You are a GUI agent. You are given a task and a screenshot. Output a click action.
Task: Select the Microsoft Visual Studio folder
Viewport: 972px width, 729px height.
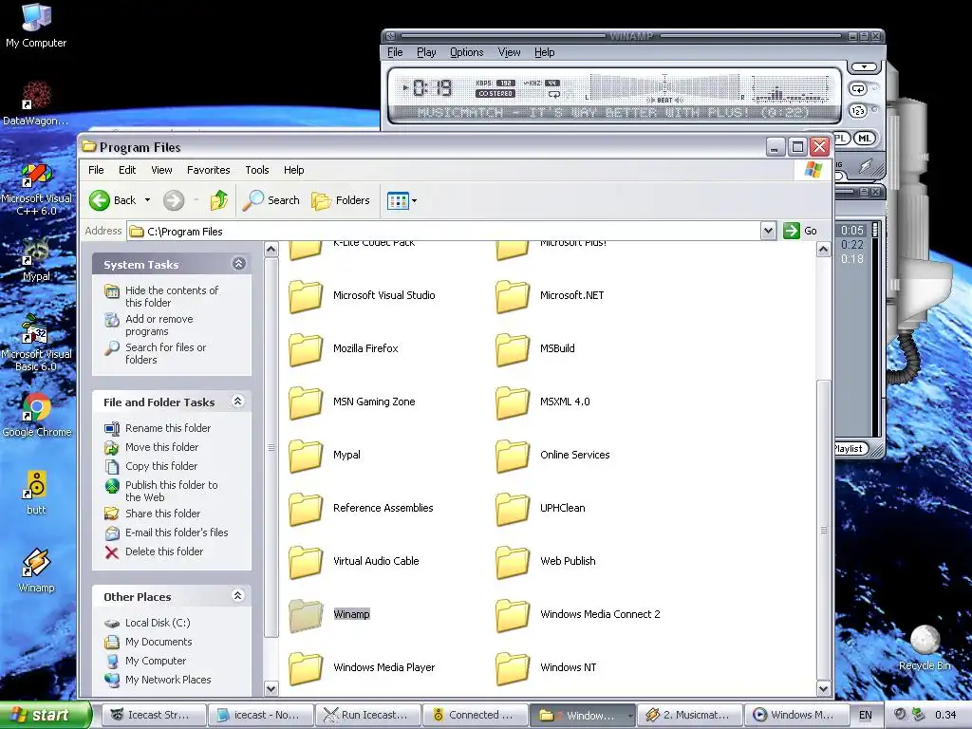click(x=362, y=296)
